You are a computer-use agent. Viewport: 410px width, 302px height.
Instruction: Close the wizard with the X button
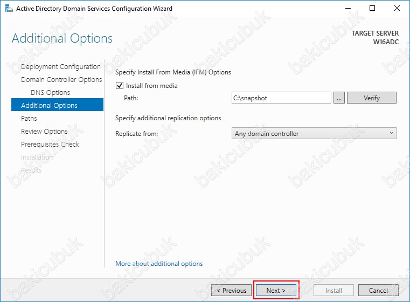[x=397, y=9]
